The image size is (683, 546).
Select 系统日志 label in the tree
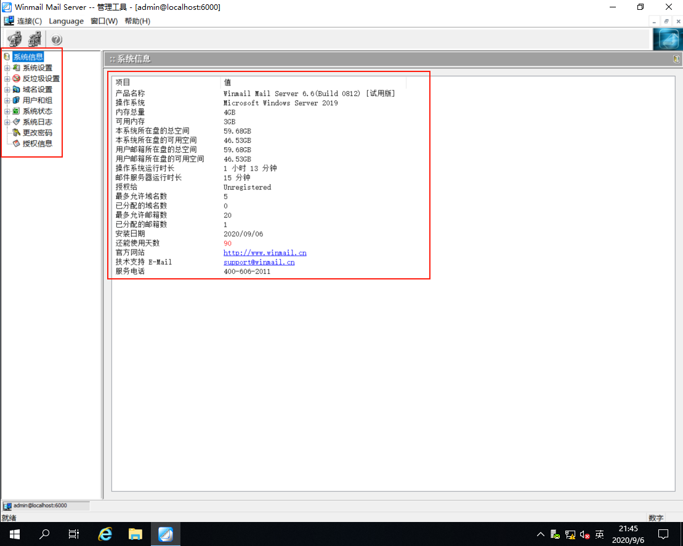tap(38, 122)
